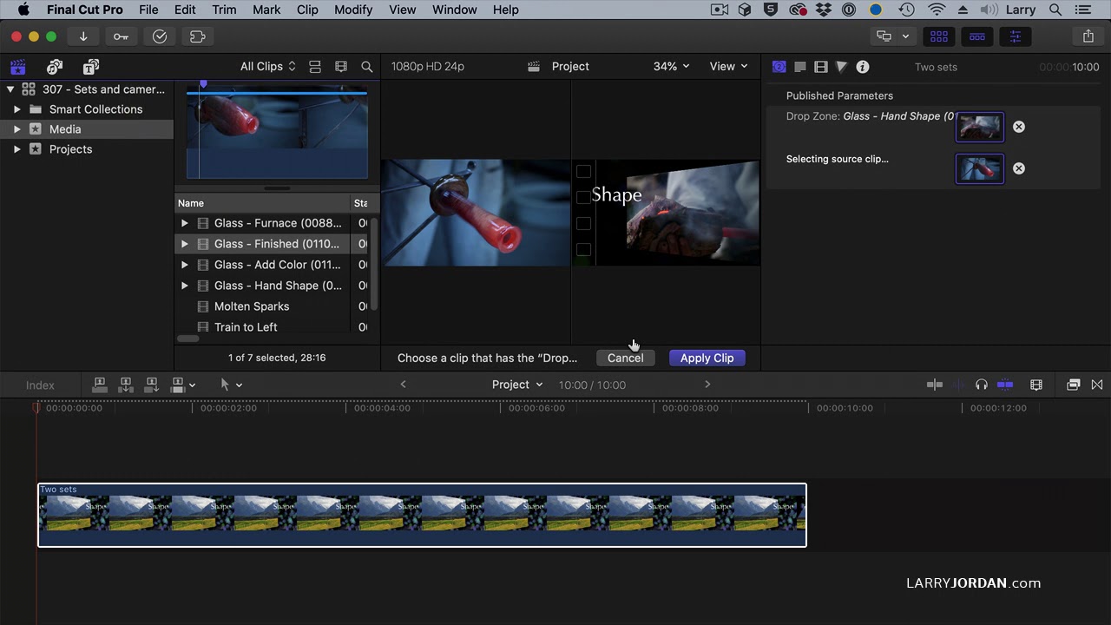Open the keyword editor key icon
This screenshot has height=625, width=1111.
(x=121, y=36)
